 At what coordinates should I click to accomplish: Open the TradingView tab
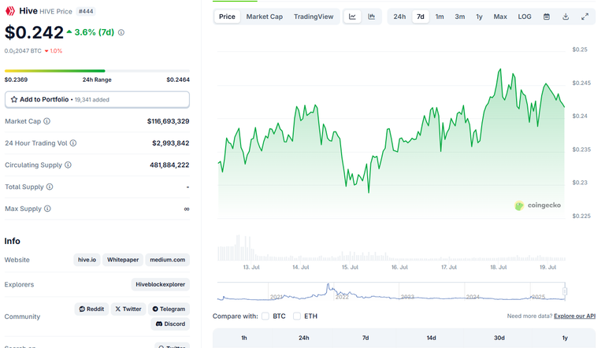pyautogui.click(x=314, y=17)
